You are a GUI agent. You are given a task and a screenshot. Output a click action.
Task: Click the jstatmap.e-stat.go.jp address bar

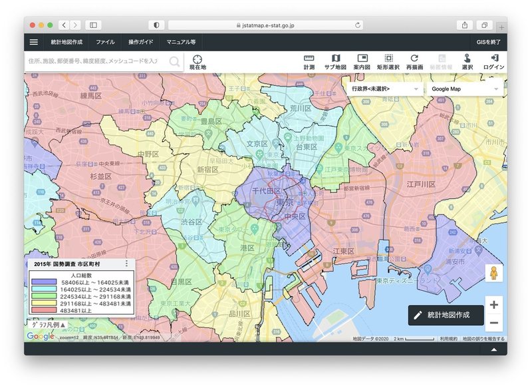265,25
